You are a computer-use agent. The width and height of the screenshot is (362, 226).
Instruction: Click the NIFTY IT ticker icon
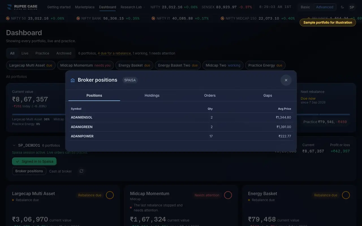click(153, 18)
